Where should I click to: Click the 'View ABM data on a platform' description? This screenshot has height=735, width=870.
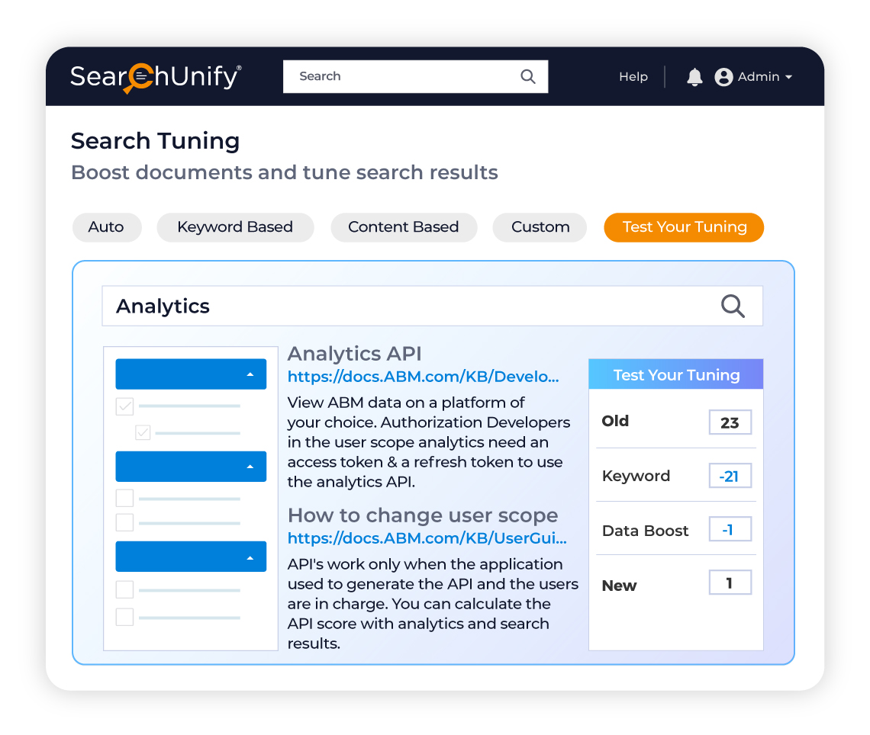(428, 442)
